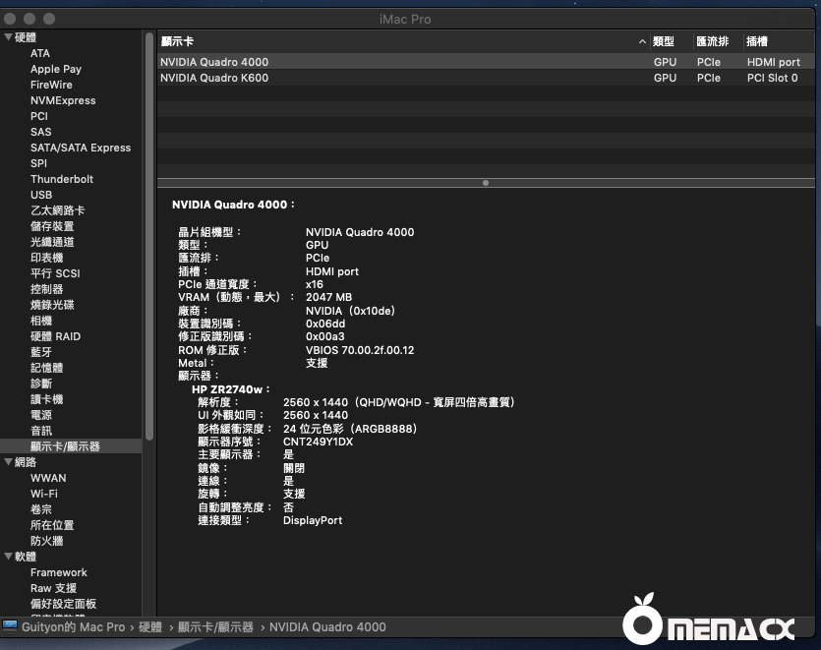
Task: Select USB in the hardware list
Action: [41, 195]
